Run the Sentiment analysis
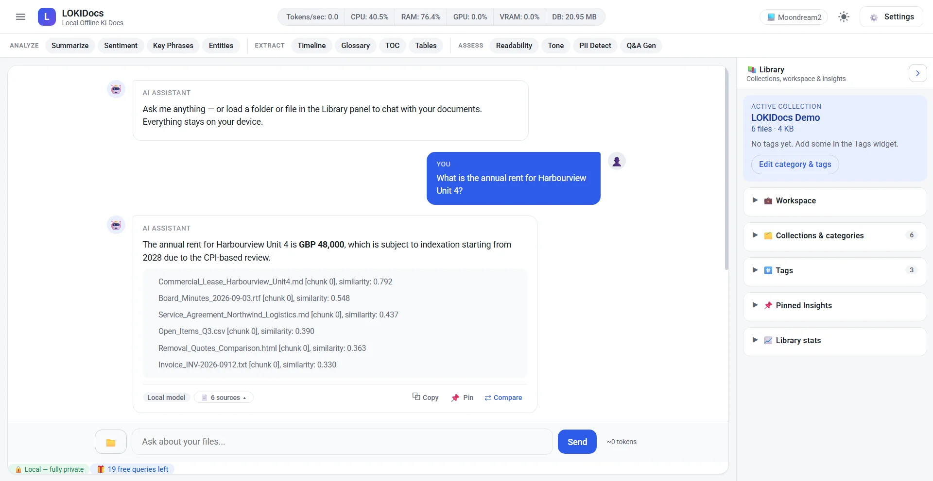Image resolution: width=933 pixels, height=481 pixels. [121, 46]
